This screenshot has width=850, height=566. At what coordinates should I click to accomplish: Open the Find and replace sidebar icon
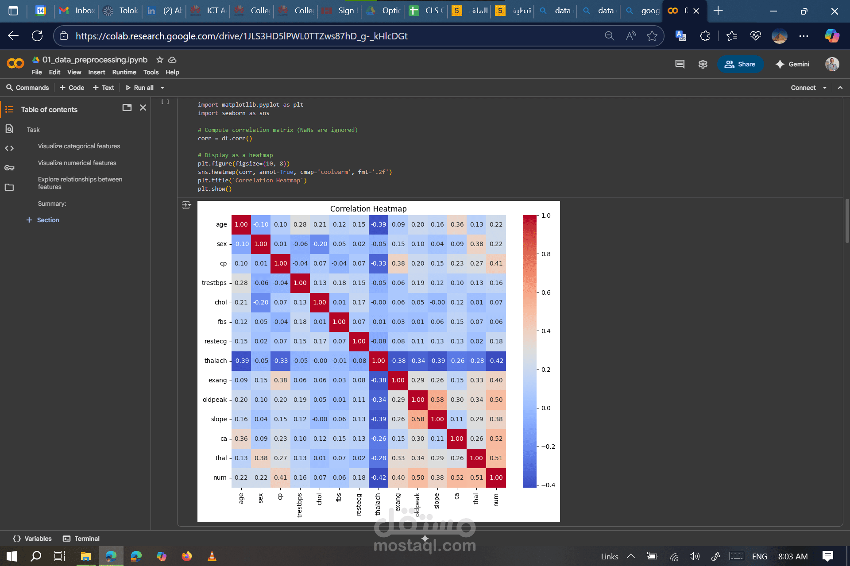pos(9,129)
